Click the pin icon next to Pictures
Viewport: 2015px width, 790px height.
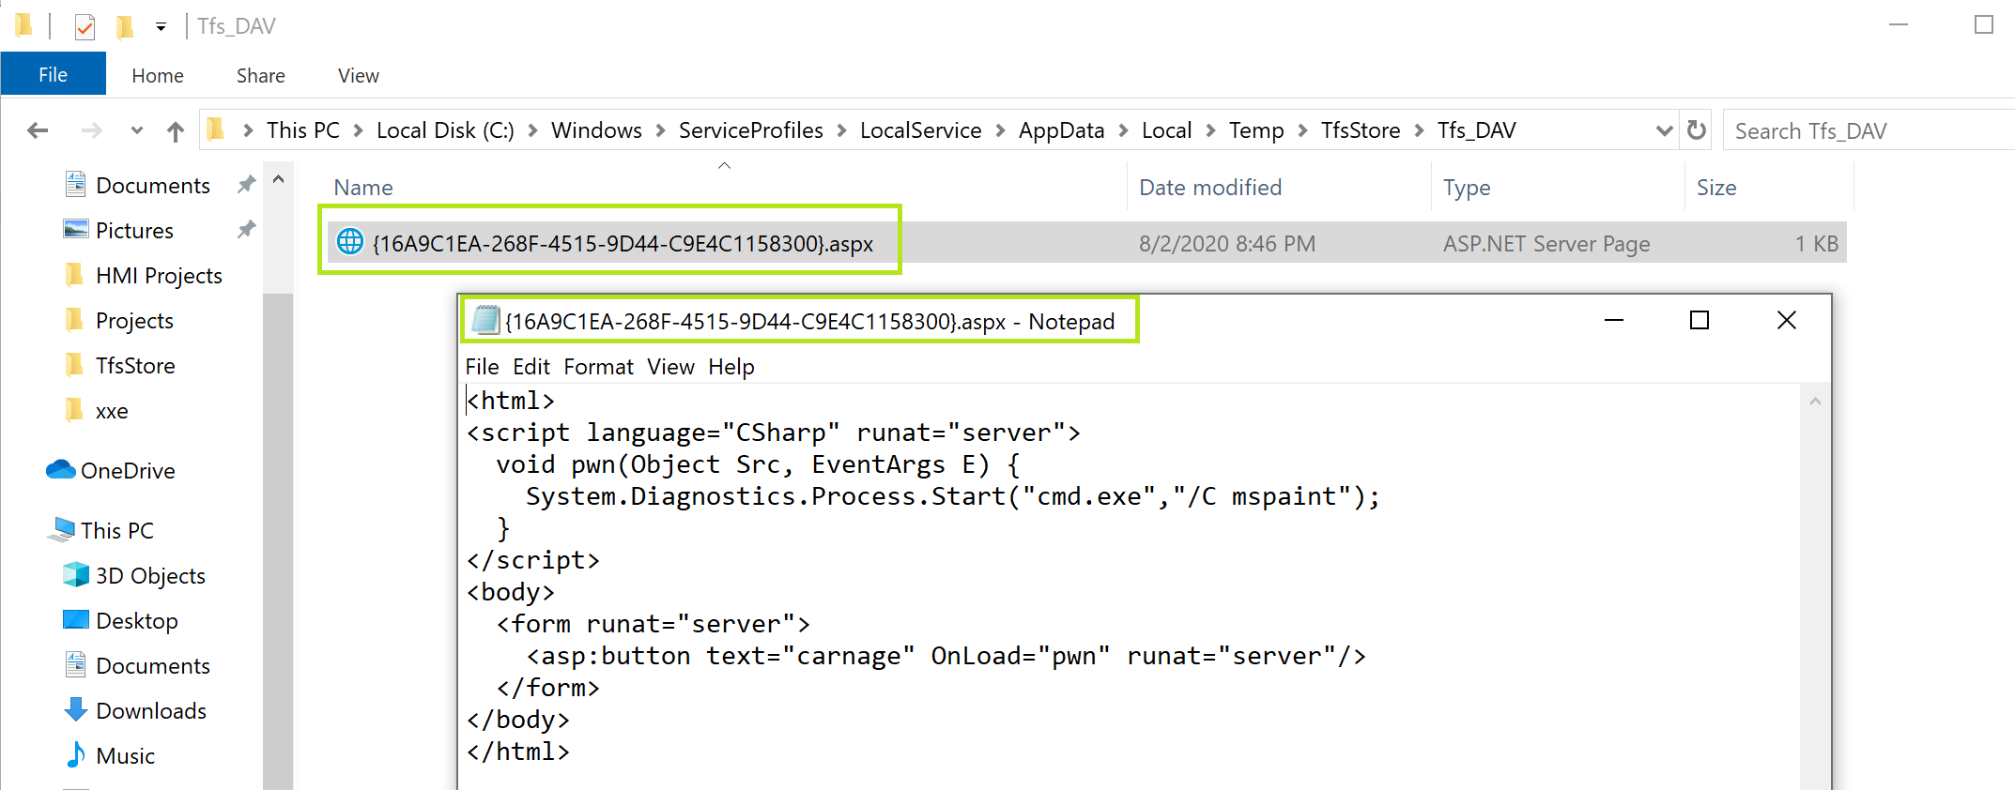[246, 230]
